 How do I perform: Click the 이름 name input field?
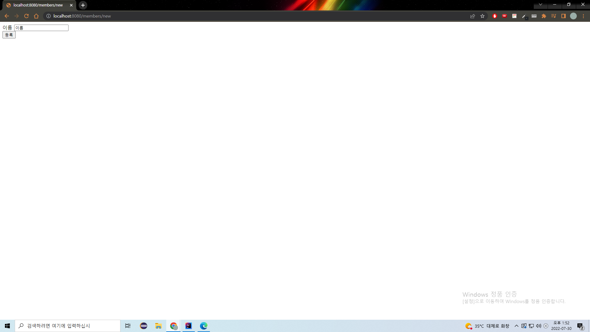[x=41, y=28]
